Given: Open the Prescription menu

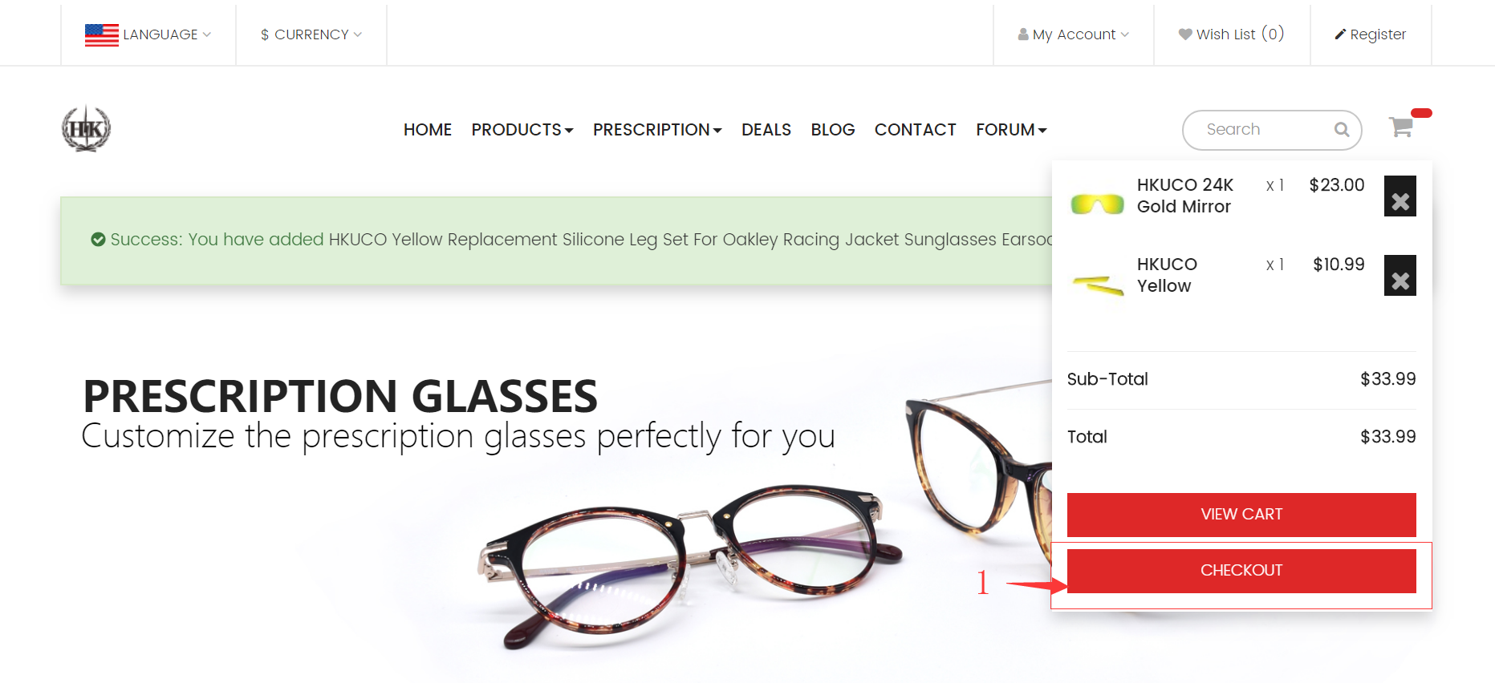Looking at the screenshot, I should (x=657, y=130).
